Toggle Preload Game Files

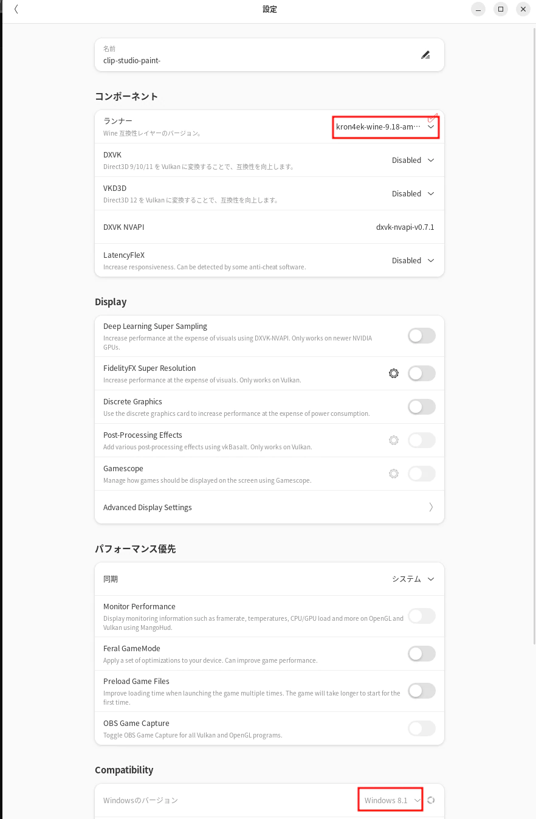coord(421,691)
